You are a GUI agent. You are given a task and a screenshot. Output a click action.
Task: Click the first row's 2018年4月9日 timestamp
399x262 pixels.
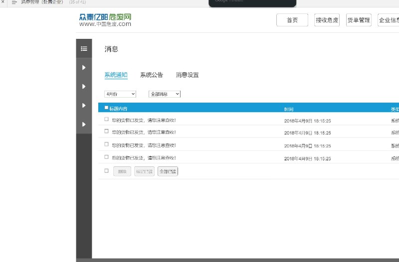pos(307,121)
